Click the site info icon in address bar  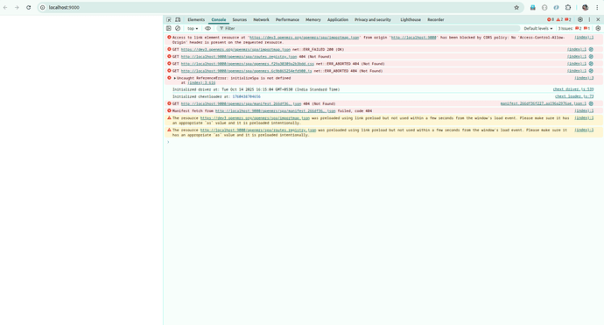[43, 7]
